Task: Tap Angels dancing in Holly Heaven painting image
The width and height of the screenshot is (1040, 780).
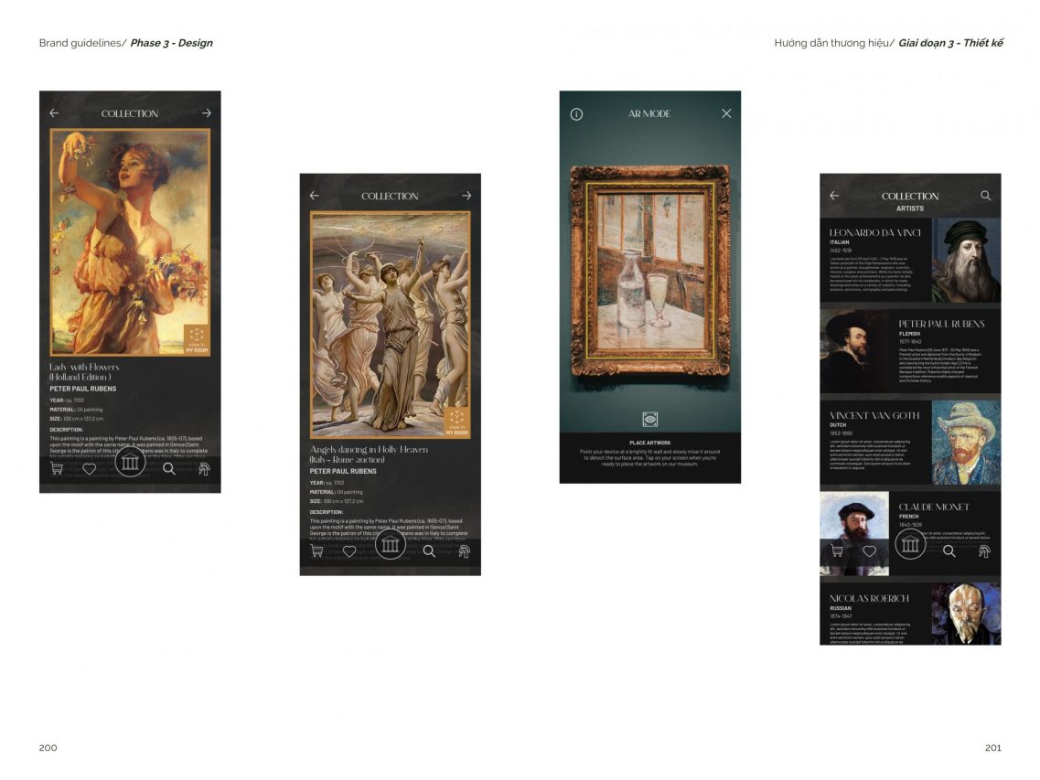Action: 390,325
